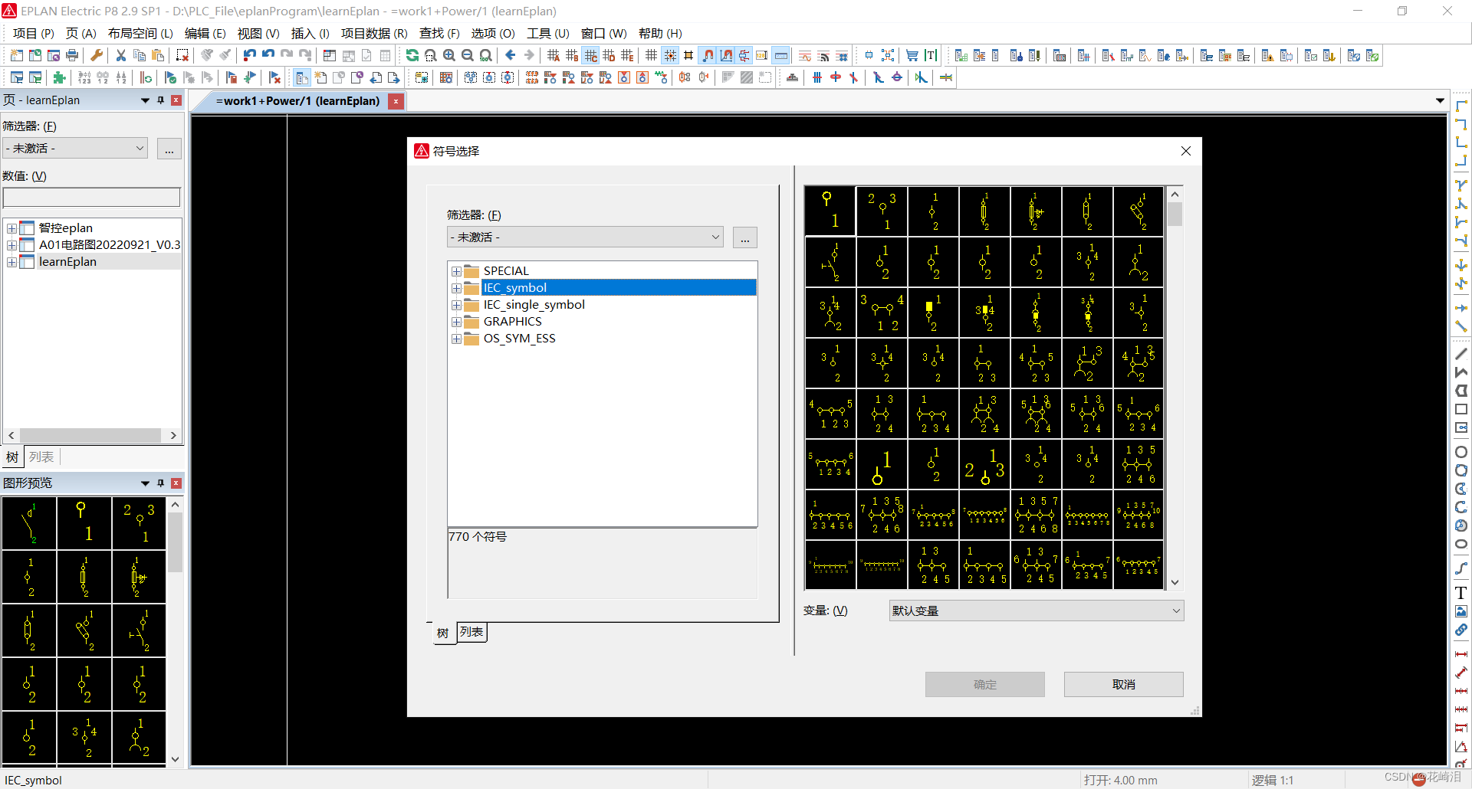1472x789 pixels.
Task: Click the paste clipboard icon
Action: tap(158, 55)
